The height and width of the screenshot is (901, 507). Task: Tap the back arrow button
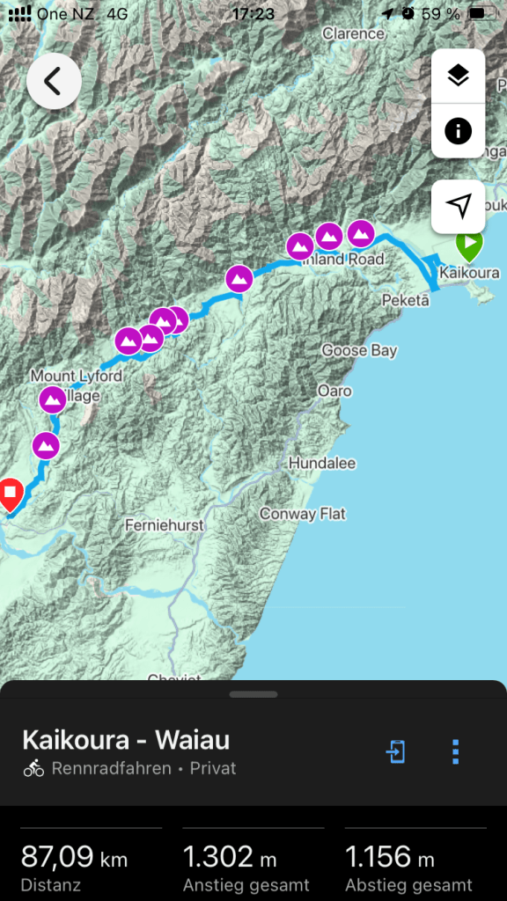54,82
